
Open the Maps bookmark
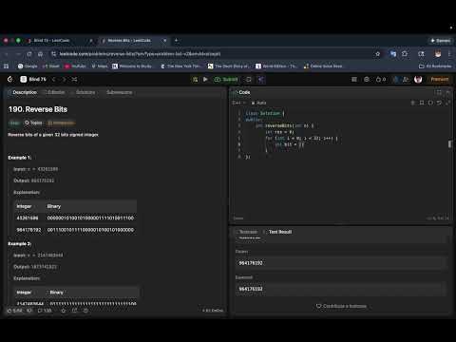coord(100,66)
